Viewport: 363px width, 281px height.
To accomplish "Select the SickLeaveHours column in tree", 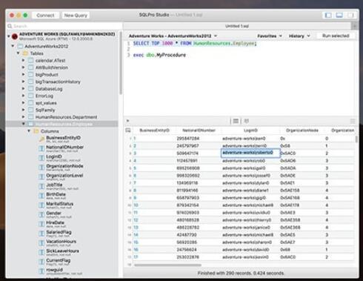I will point(62,252).
